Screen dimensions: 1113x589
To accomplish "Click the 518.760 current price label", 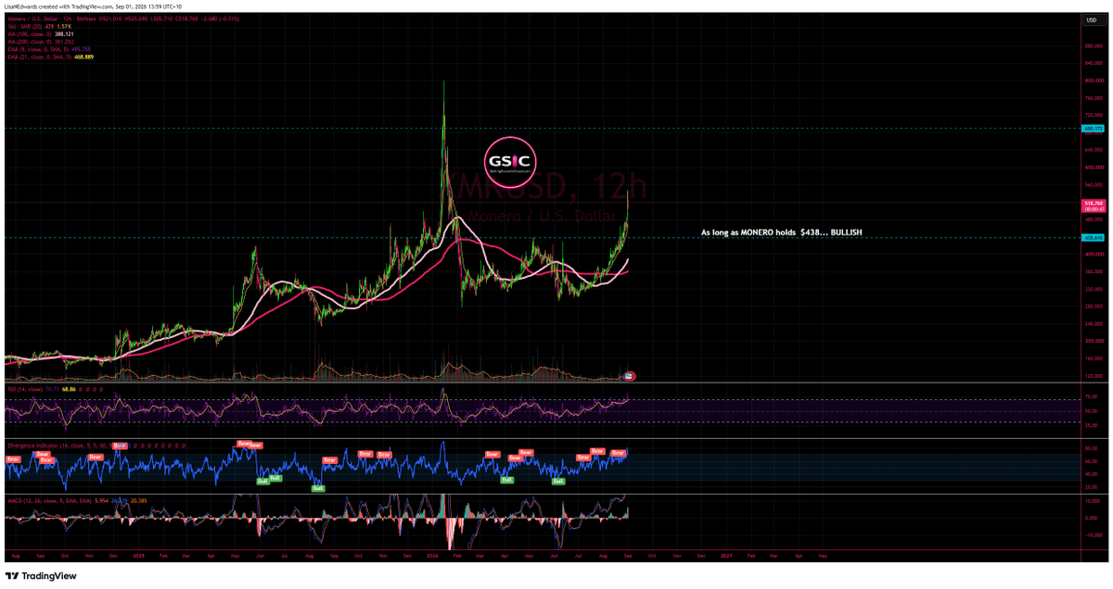I will (x=1092, y=203).
